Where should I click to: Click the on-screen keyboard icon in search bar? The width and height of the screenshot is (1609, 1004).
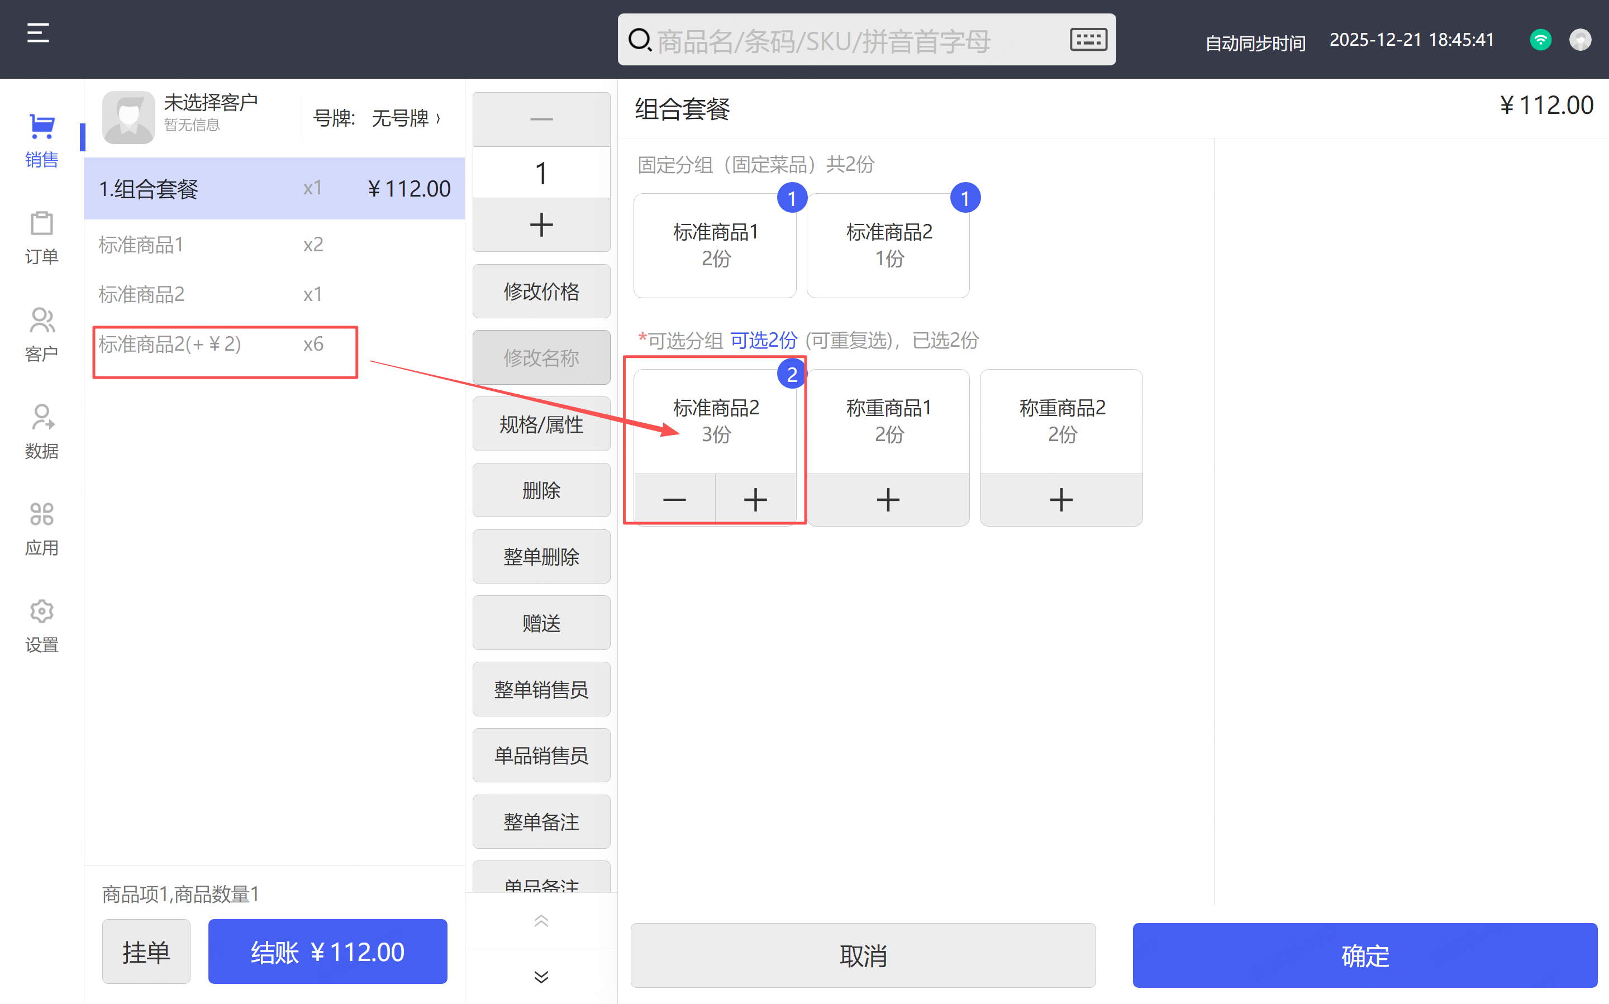click(1088, 40)
